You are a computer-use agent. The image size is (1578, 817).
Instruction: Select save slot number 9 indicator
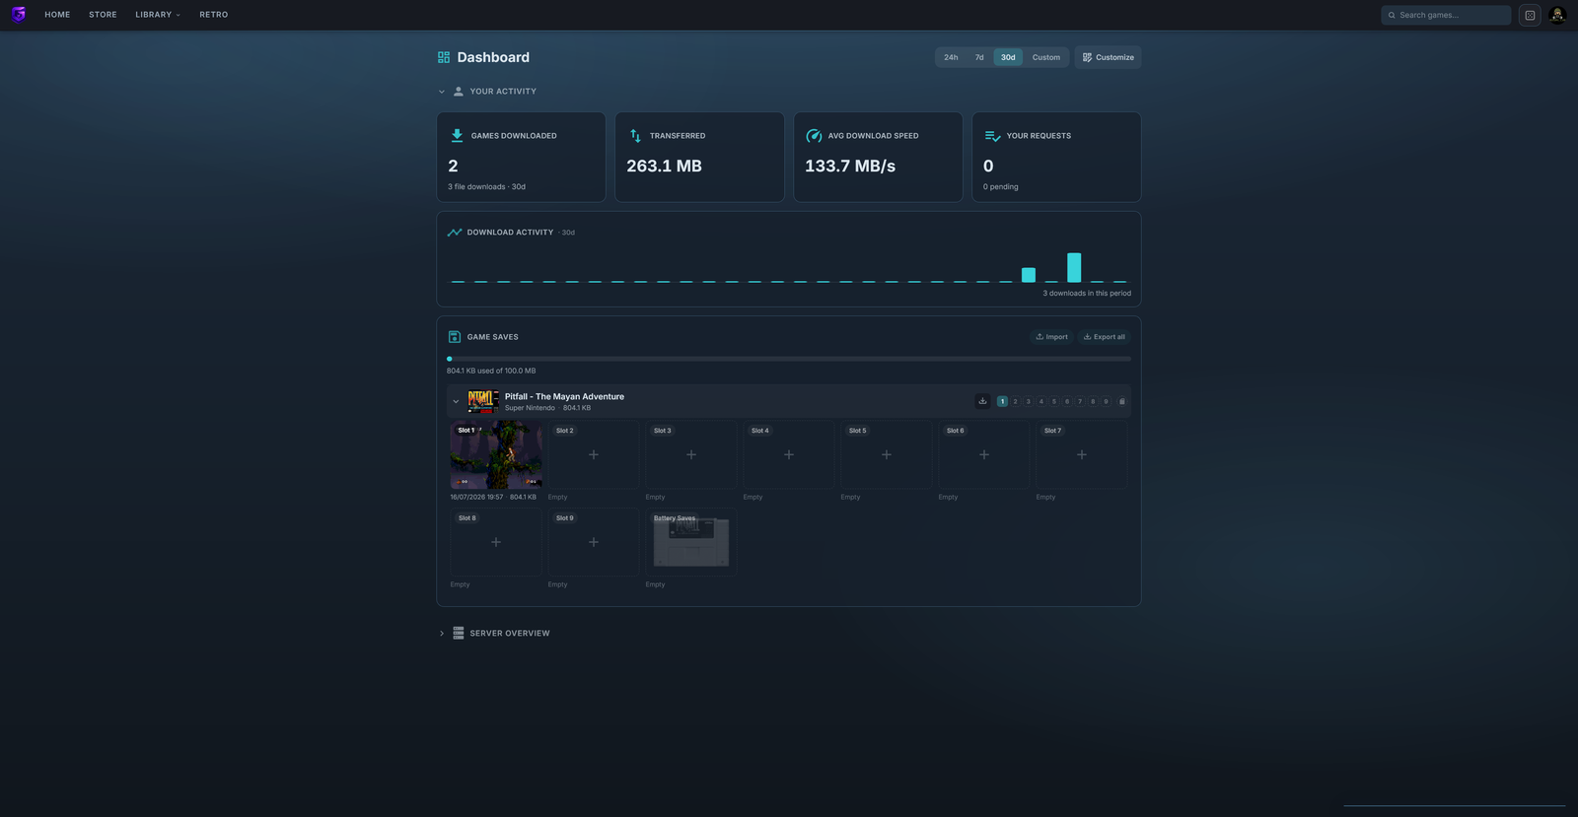tap(1106, 401)
